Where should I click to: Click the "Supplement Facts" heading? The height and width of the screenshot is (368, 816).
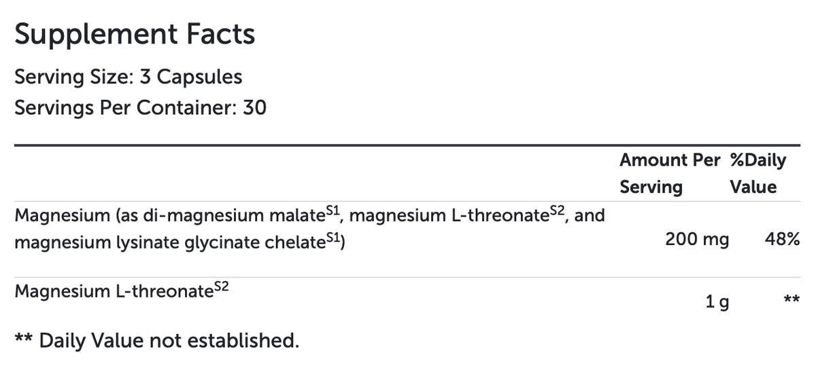[x=135, y=34]
